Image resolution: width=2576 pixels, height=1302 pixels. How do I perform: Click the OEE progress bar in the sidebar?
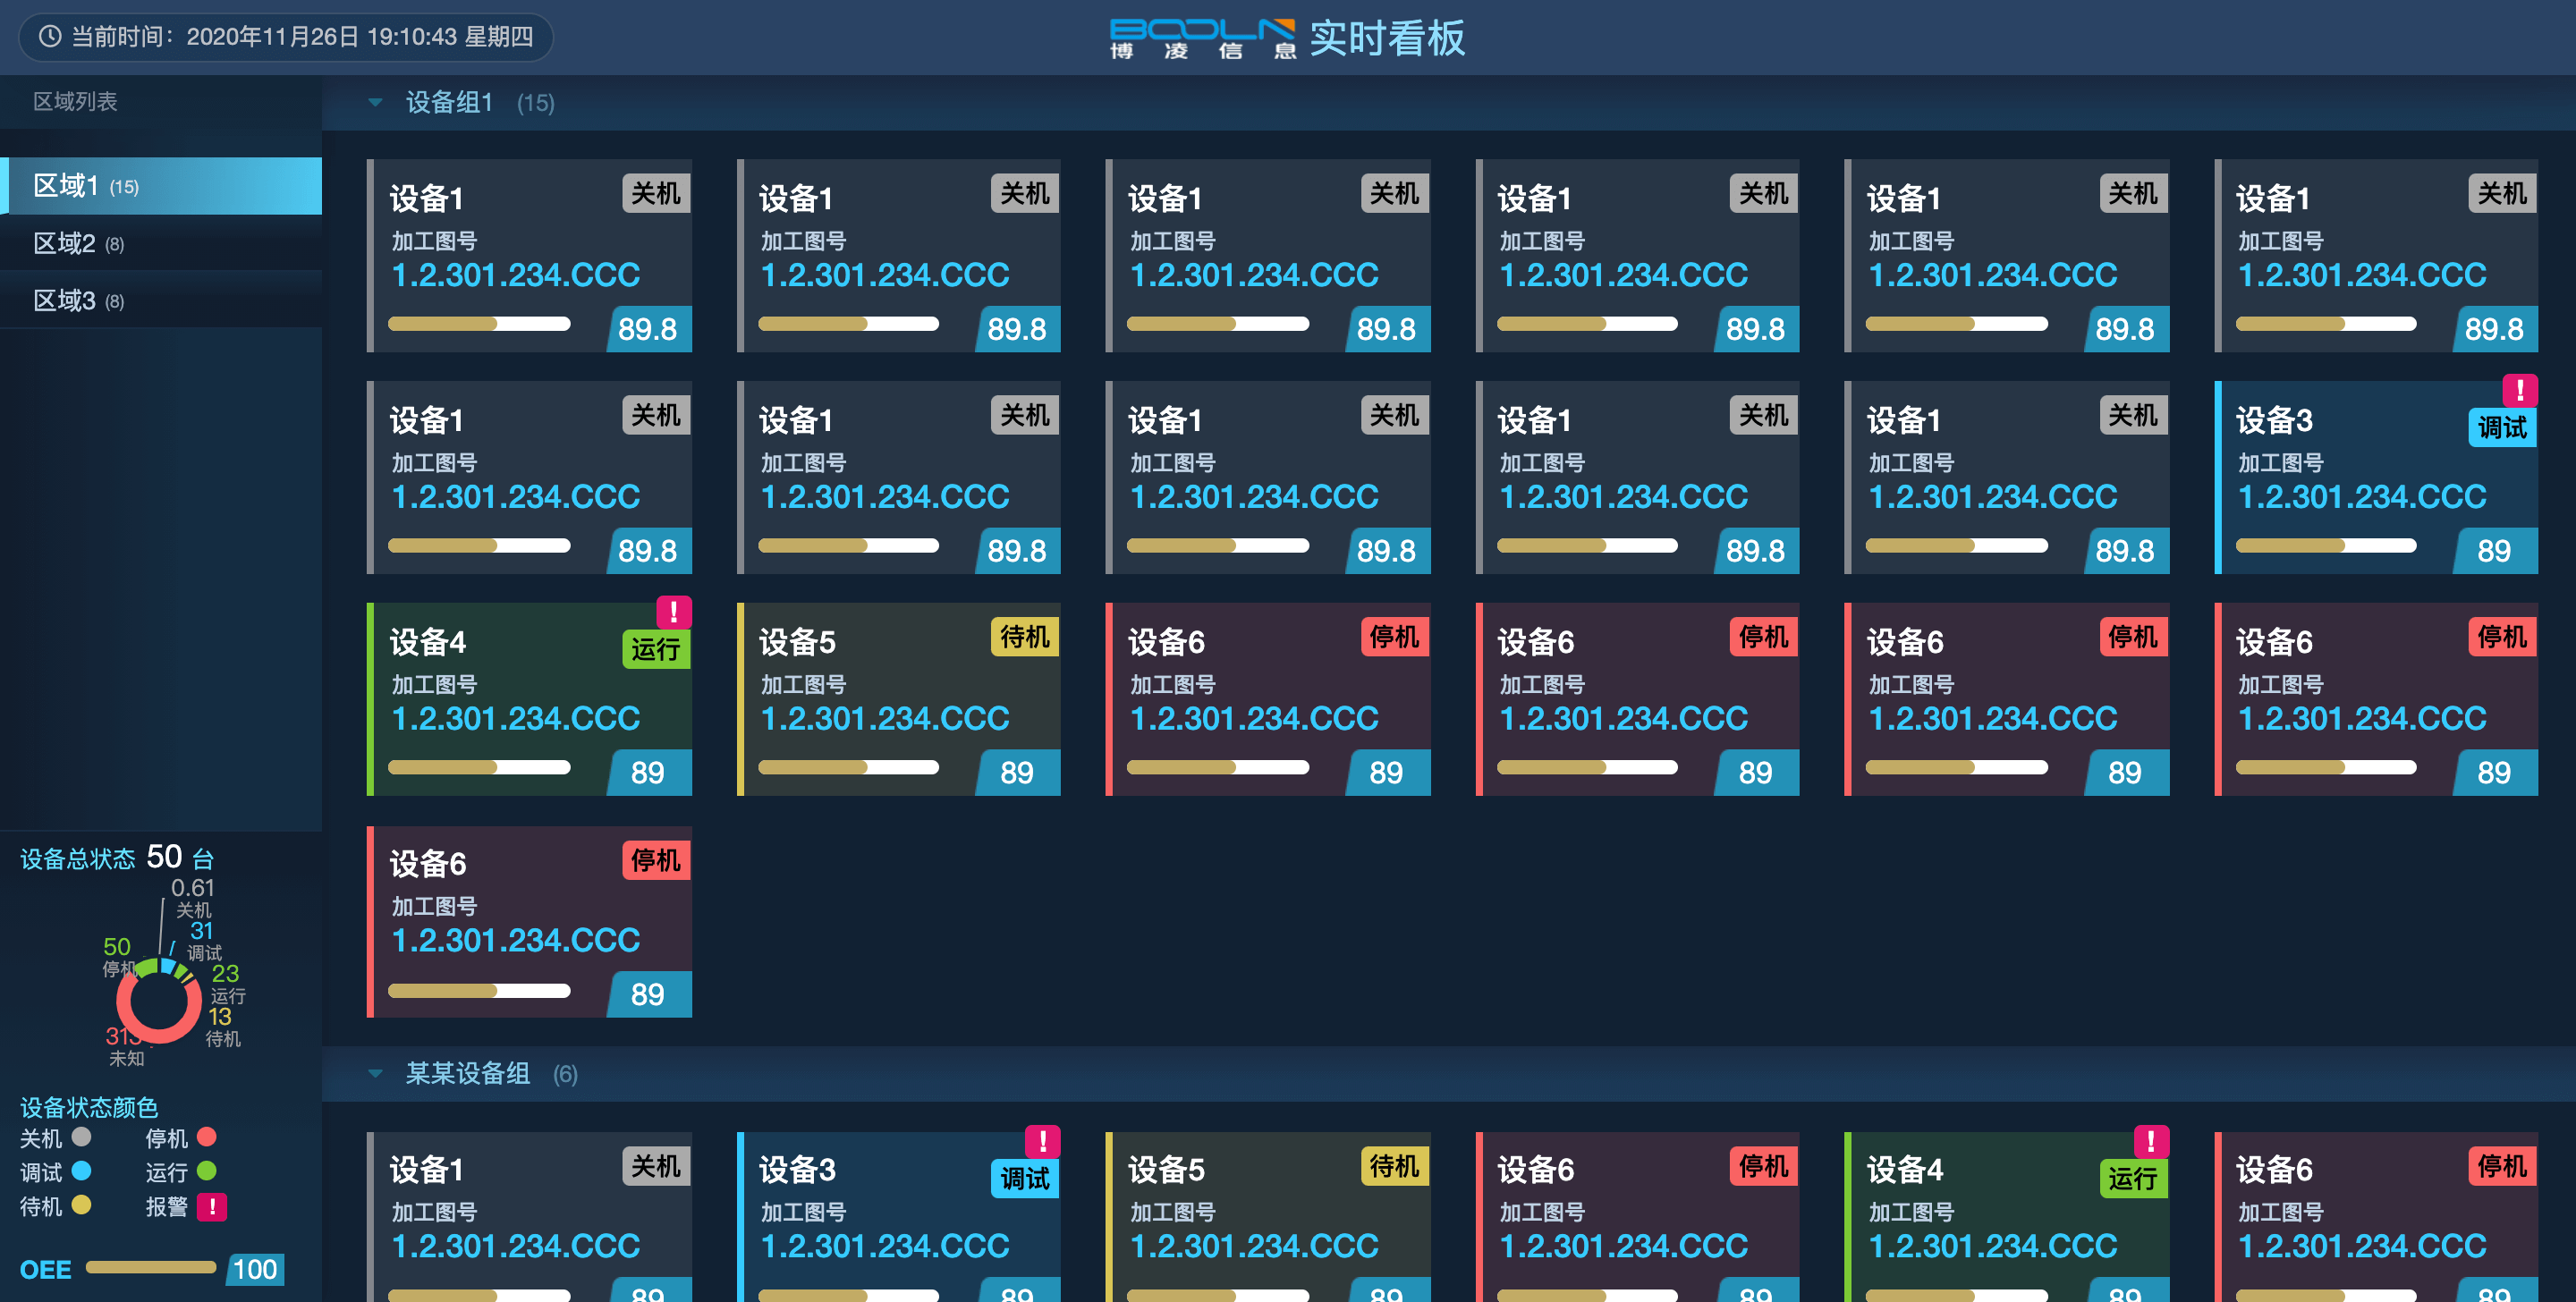point(151,1268)
